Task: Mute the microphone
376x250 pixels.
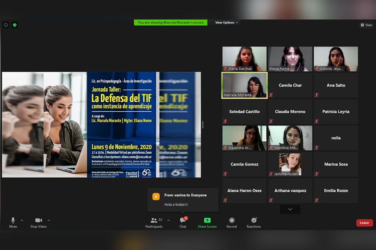Action: [13, 223]
